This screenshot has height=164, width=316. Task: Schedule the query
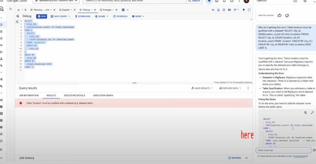tap(121, 16)
